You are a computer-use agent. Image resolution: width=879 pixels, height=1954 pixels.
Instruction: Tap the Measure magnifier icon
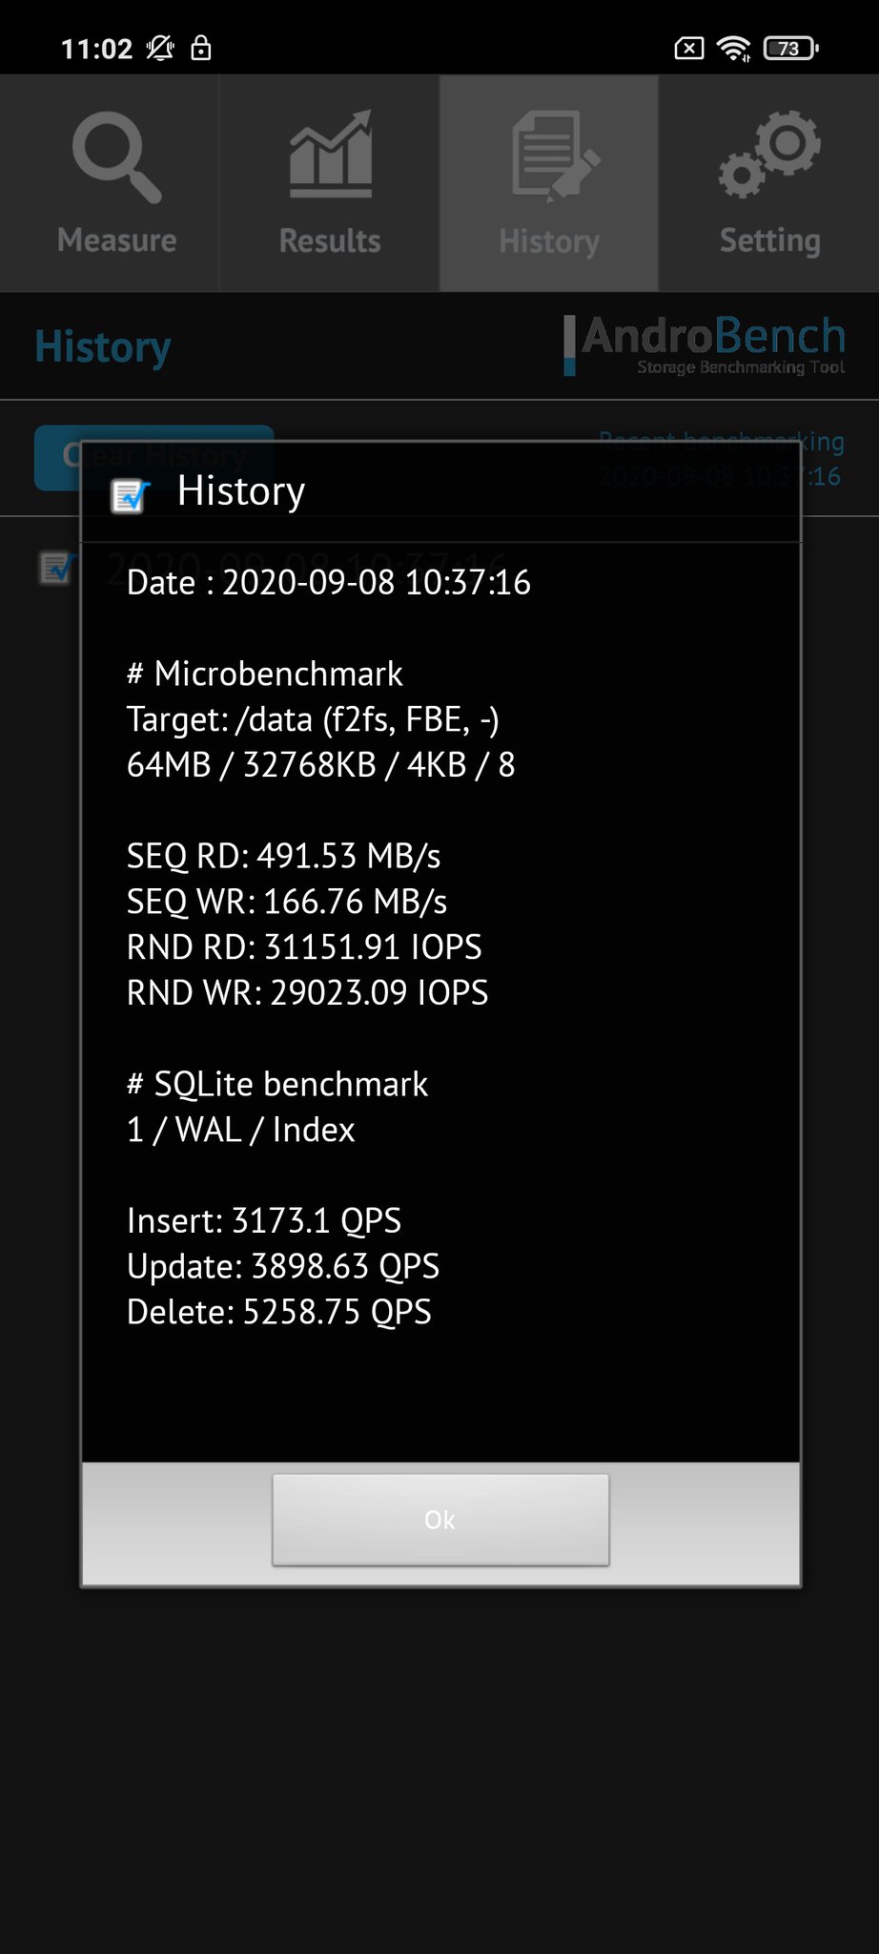[x=116, y=157]
